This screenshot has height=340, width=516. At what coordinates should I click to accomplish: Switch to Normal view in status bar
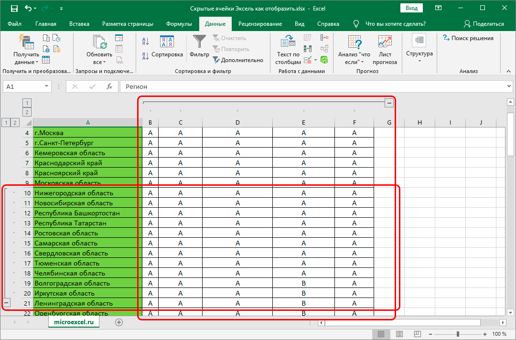coord(381,334)
